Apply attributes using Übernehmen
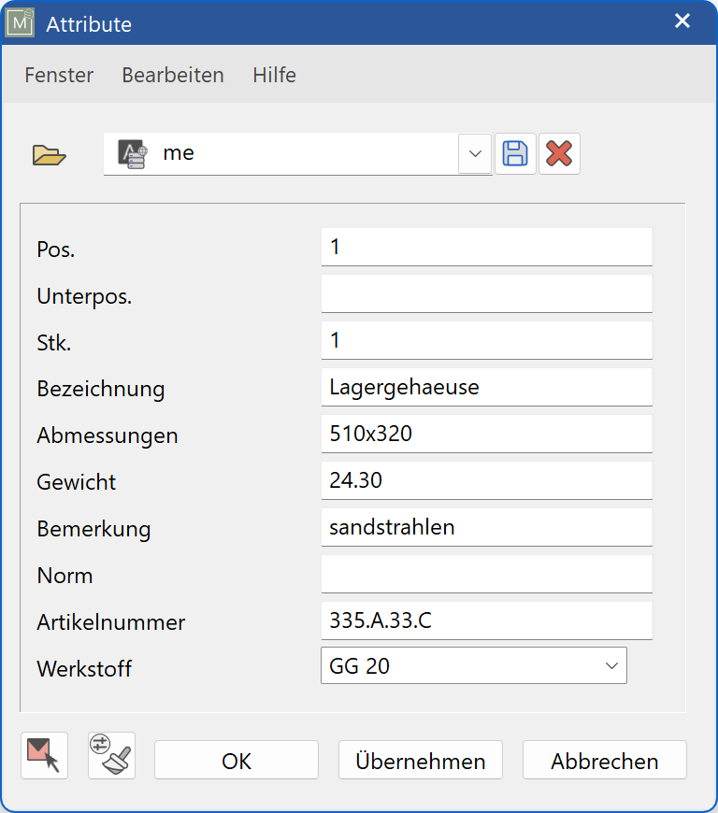 [420, 761]
